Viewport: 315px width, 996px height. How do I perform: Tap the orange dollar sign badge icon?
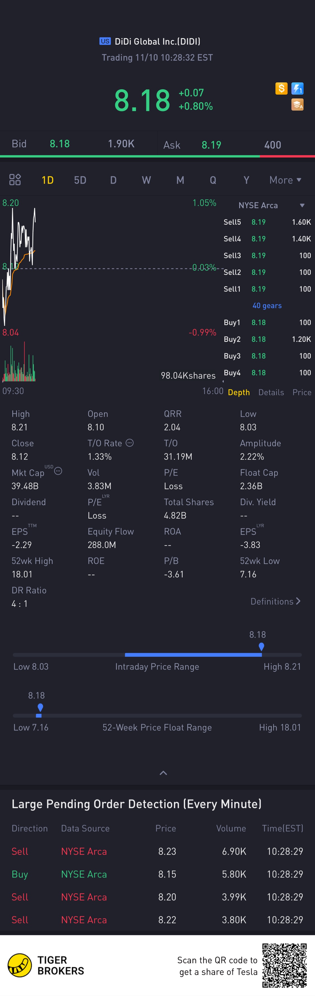[281, 88]
